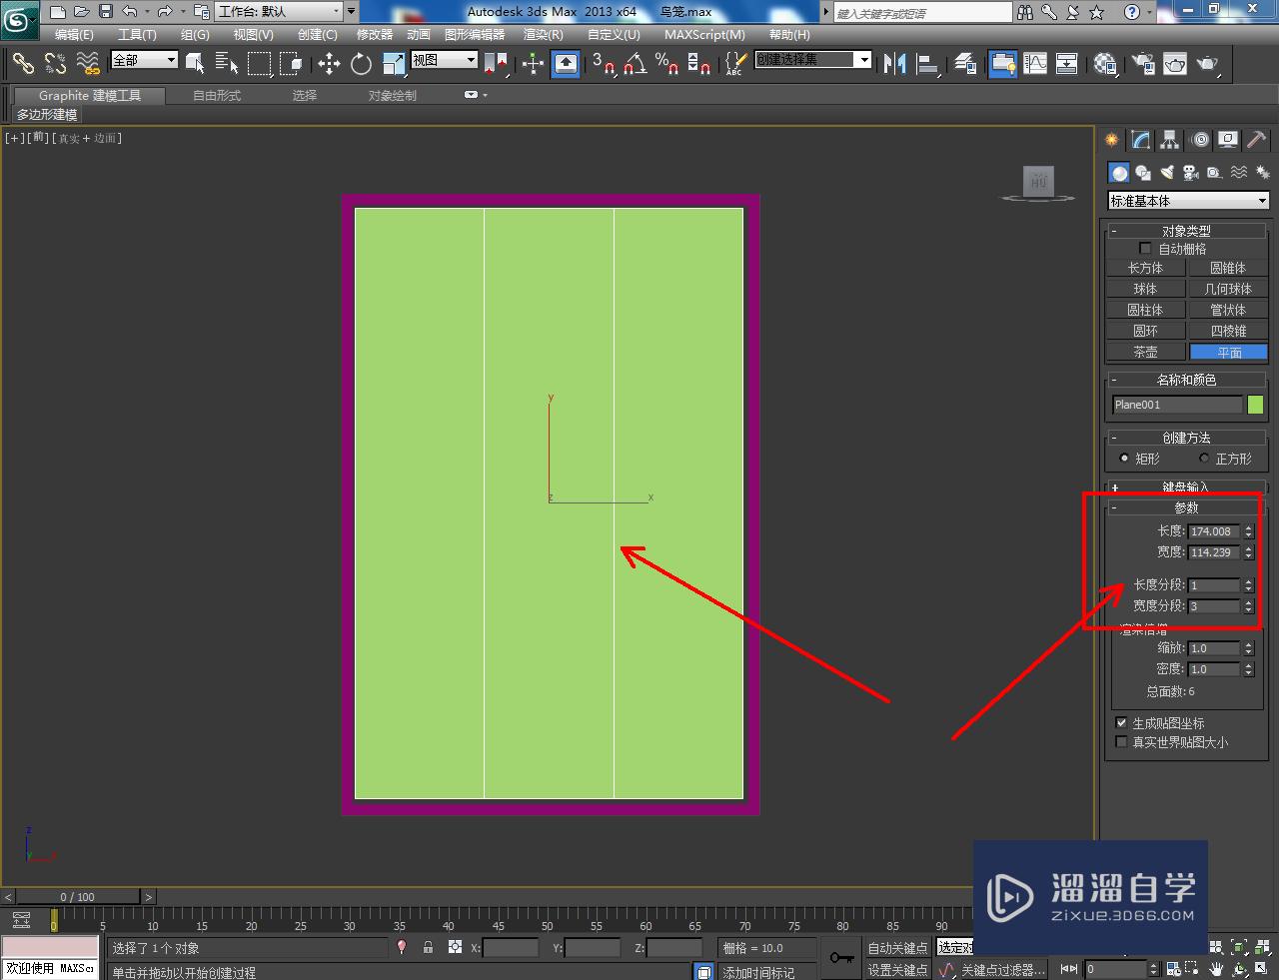Collapse the 参数 rollout
The height and width of the screenshot is (980, 1279).
[x=1186, y=507]
